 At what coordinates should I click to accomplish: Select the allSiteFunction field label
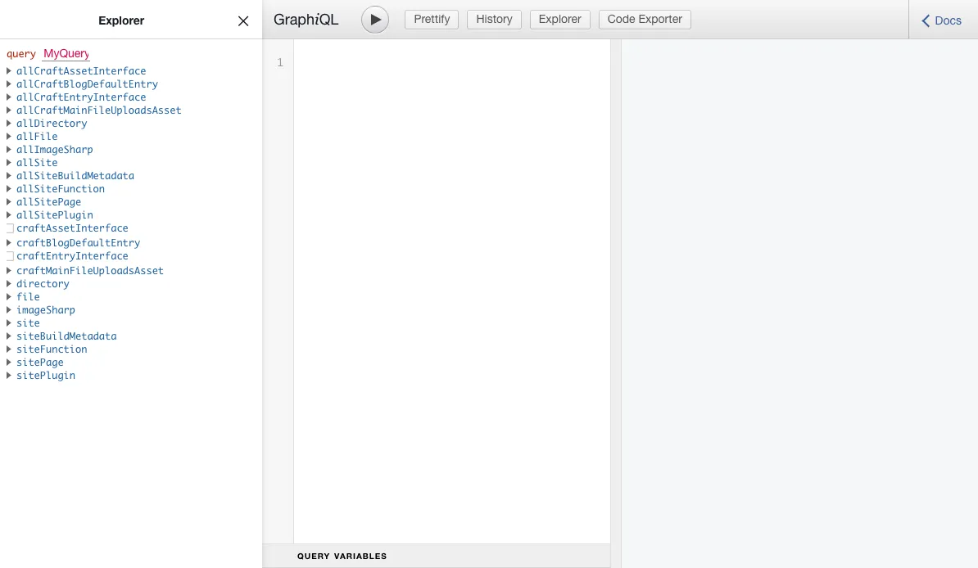tap(61, 189)
